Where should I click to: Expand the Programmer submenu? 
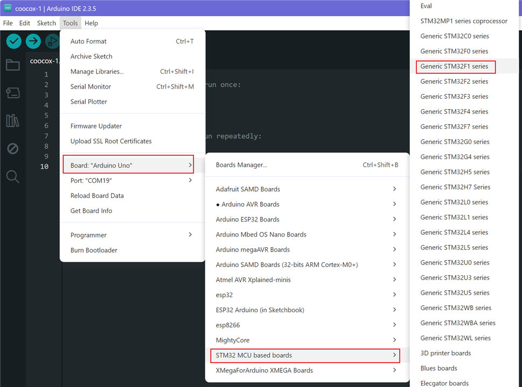pos(132,235)
